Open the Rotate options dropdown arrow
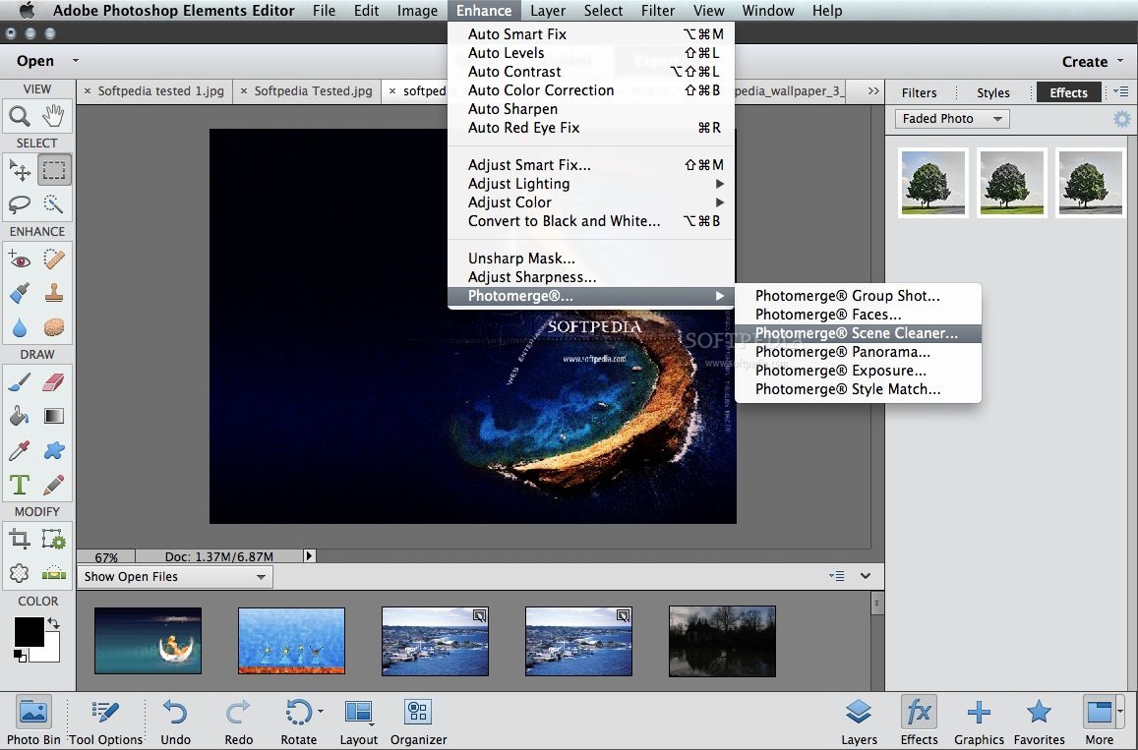Image resolution: width=1138 pixels, height=750 pixels. (x=321, y=712)
